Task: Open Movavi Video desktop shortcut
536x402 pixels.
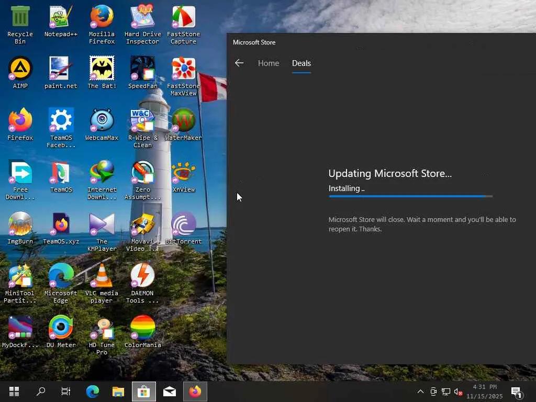Action: point(142,232)
